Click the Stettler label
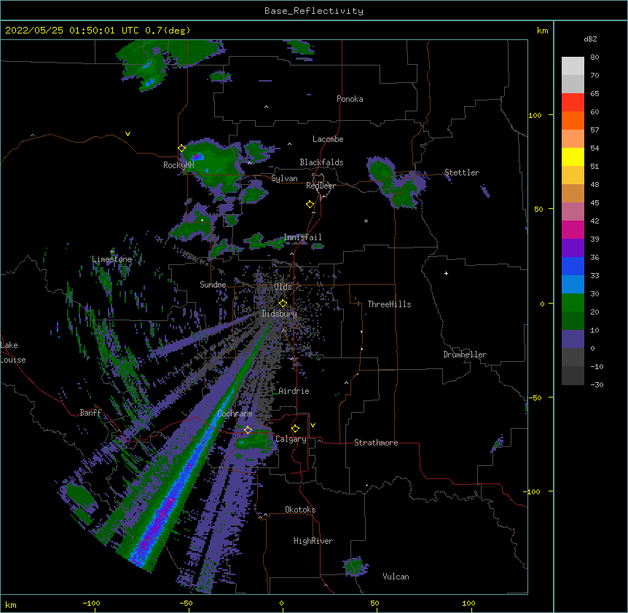Screen dimensions: 628x613 (462, 173)
